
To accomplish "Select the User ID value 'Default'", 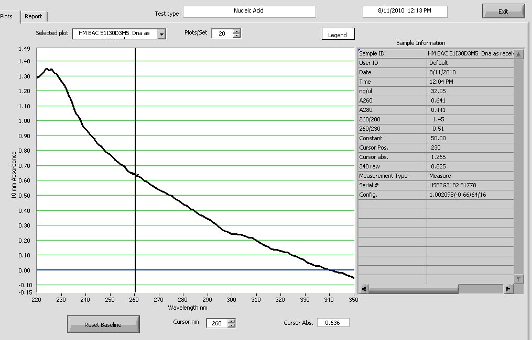I will click(470, 63).
